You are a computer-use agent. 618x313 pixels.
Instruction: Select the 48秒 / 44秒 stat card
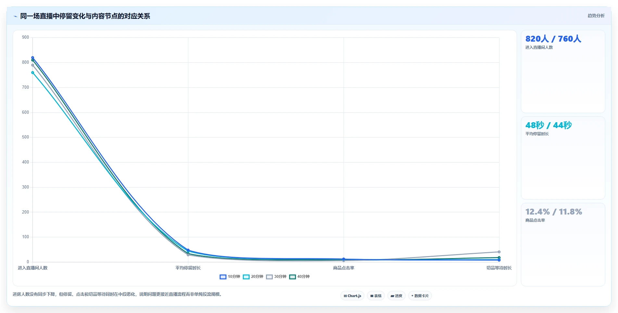(x=563, y=158)
